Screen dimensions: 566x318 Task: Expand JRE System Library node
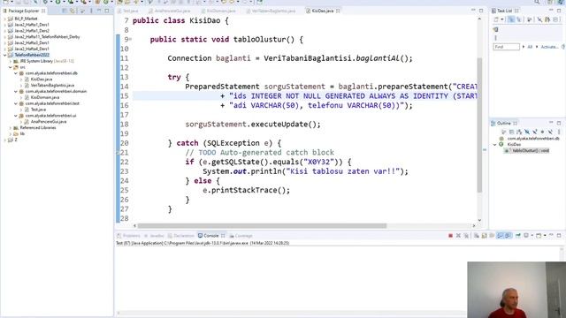(11, 61)
